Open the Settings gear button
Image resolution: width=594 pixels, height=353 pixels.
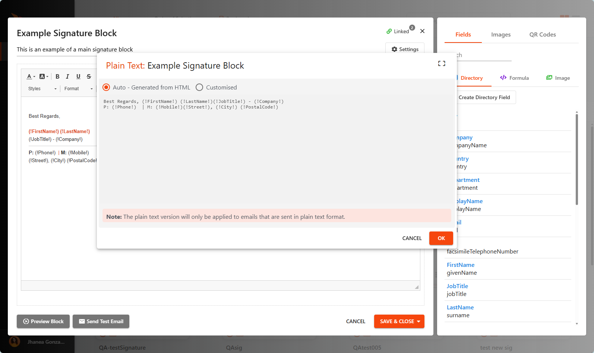pyautogui.click(x=405, y=49)
